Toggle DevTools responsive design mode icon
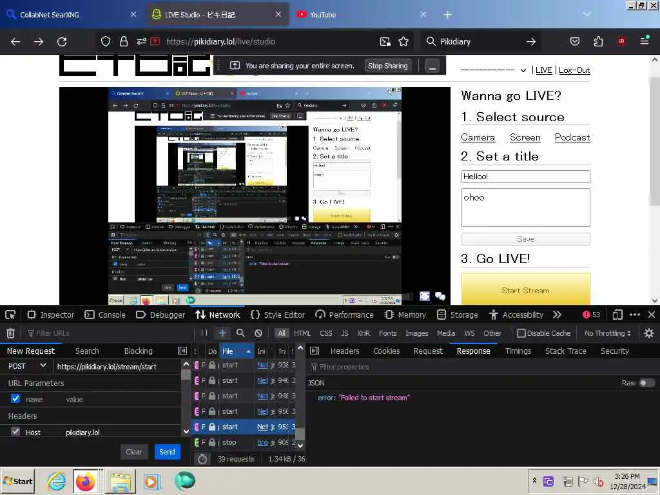660x495 pixels. (617, 315)
